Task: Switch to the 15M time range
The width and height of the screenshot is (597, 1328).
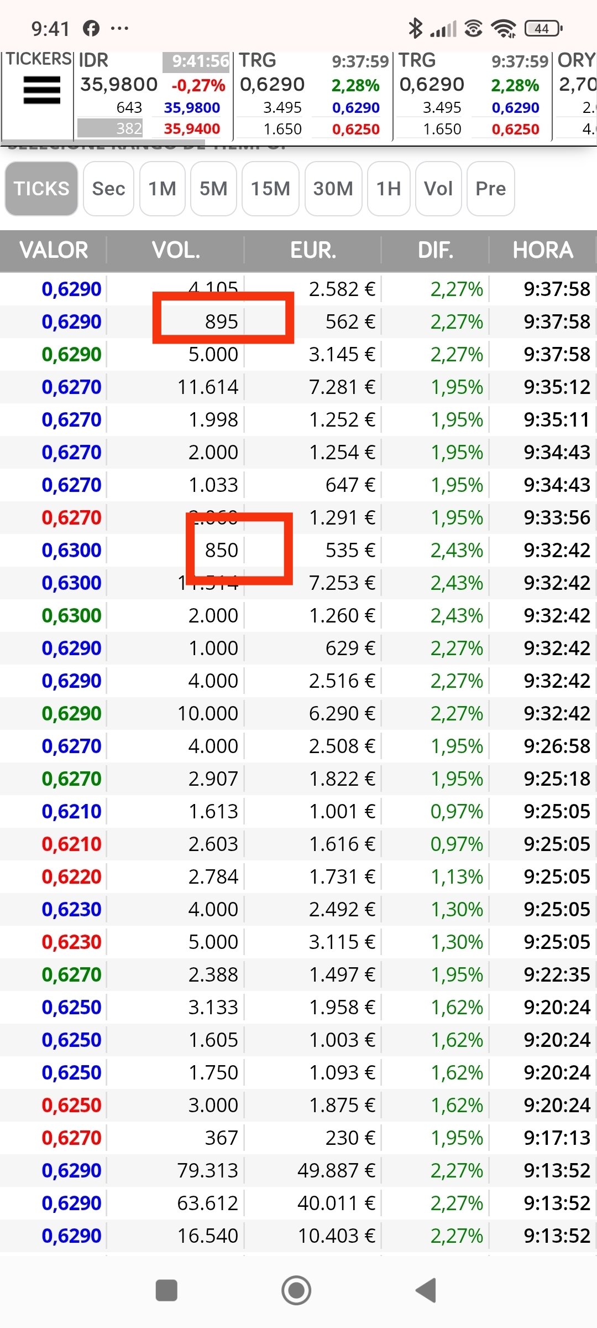Action: (270, 189)
